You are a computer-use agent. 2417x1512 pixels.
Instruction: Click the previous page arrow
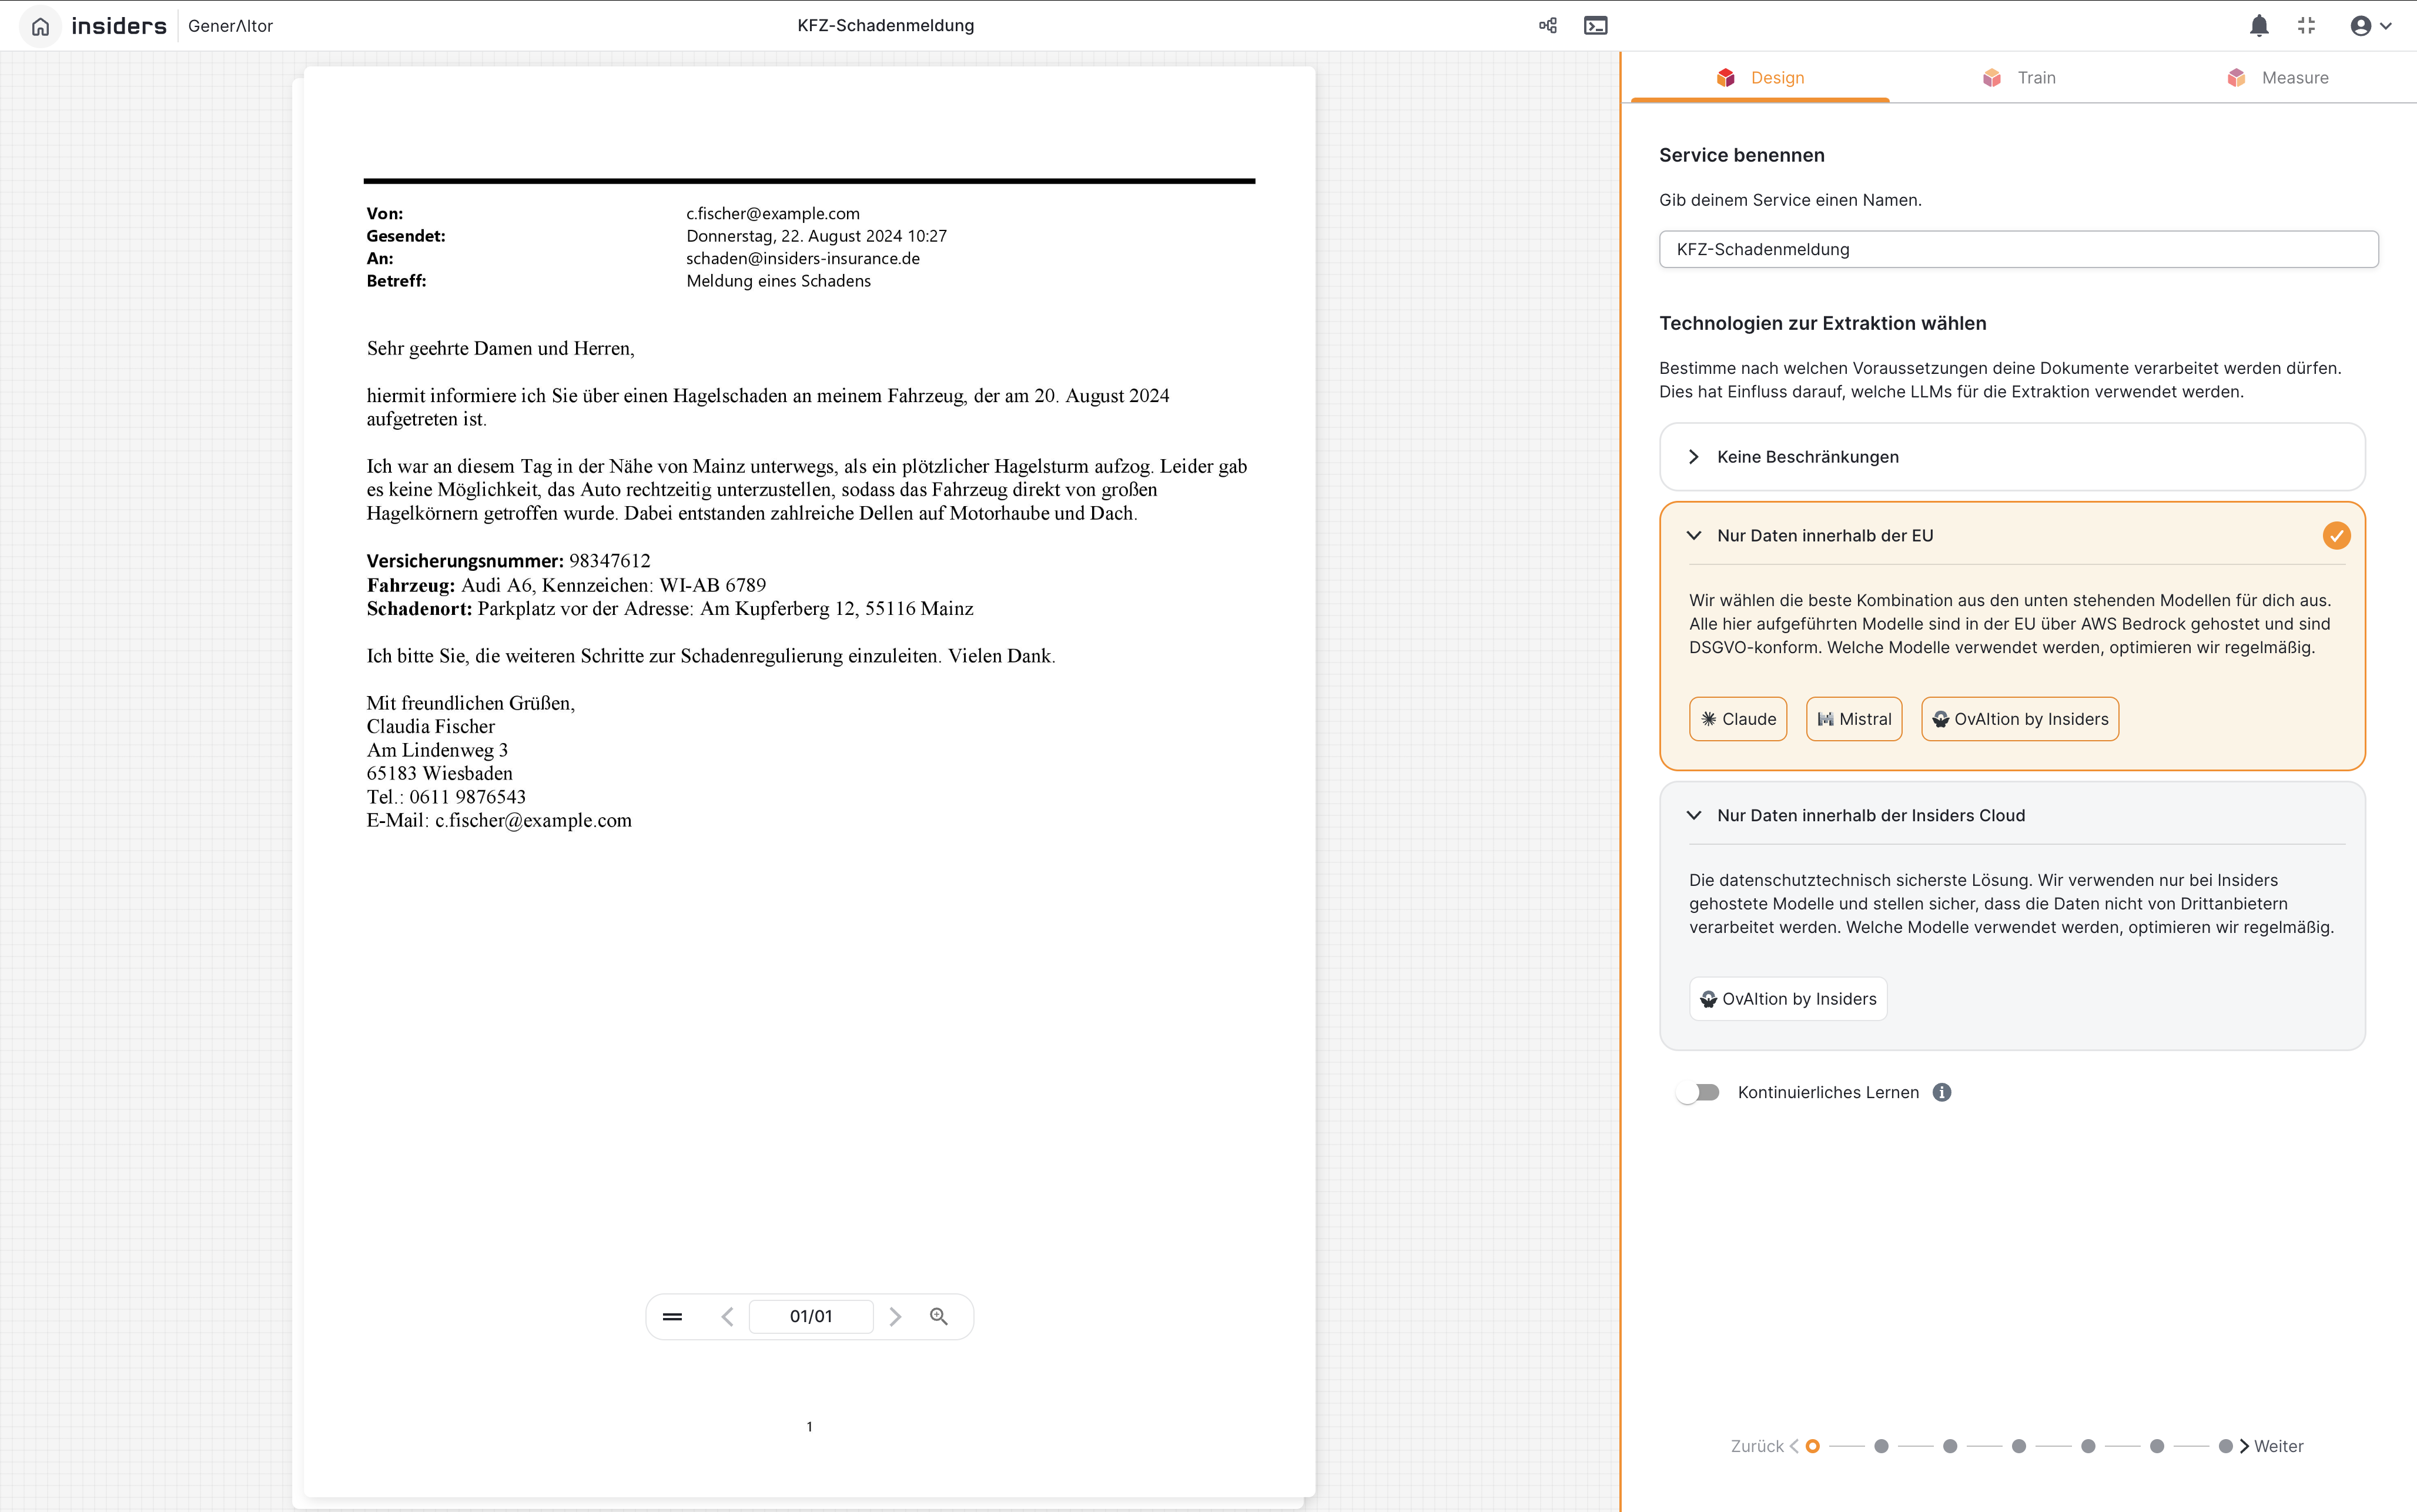pos(727,1316)
